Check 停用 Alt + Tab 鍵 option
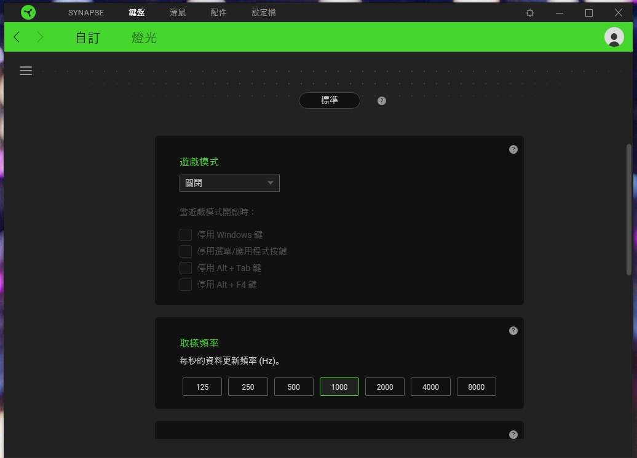The image size is (637, 458). tap(186, 268)
